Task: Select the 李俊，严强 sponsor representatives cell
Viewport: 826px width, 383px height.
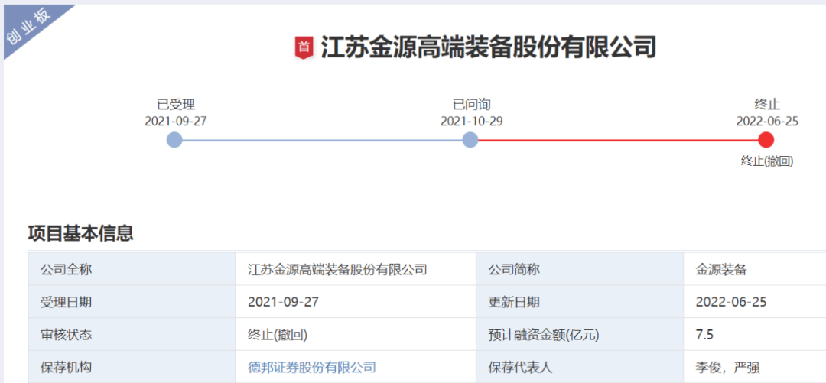Action: click(x=727, y=368)
